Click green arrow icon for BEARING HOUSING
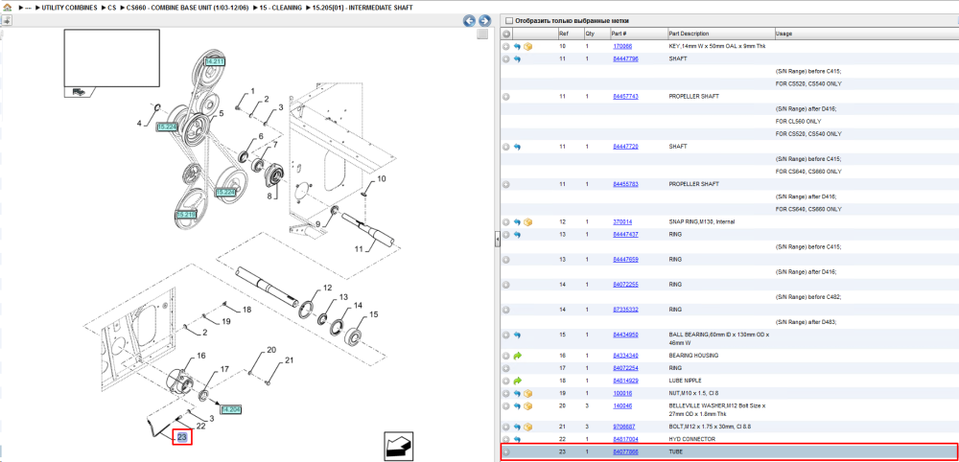959x462 pixels. (x=517, y=355)
